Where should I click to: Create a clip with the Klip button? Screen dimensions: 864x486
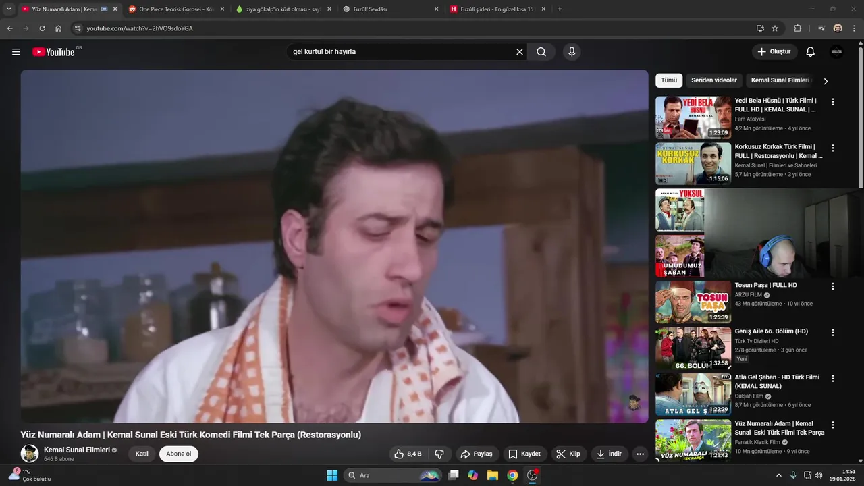click(x=568, y=454)
